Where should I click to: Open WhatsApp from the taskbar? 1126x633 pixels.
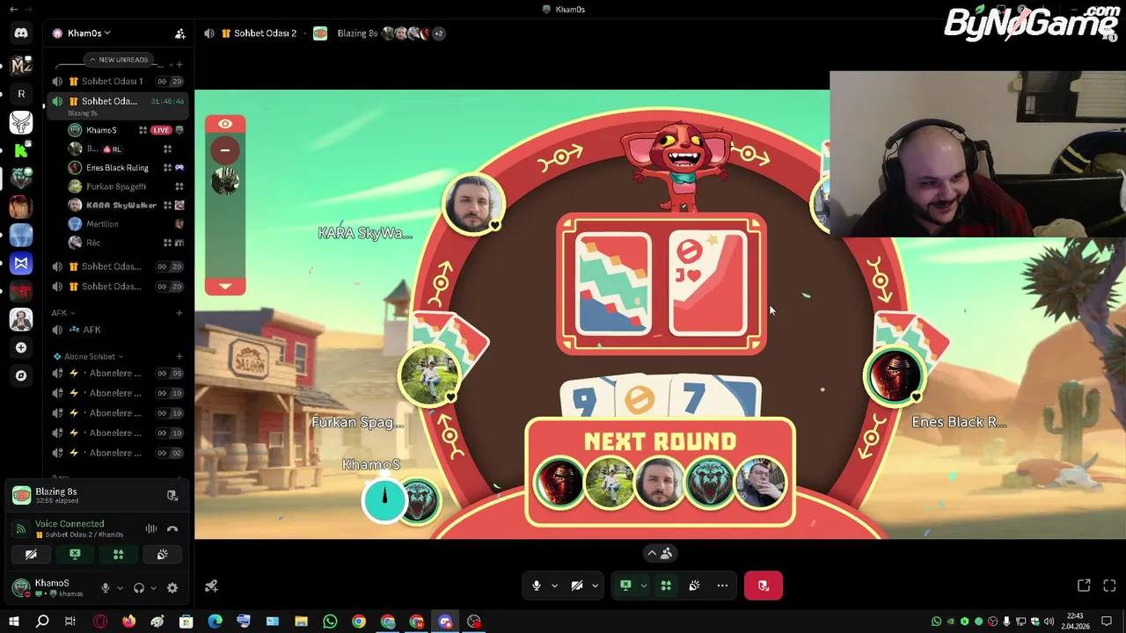[330, 622]
